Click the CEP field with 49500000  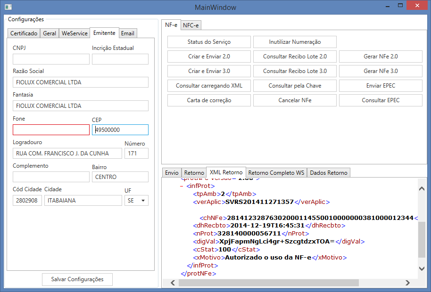(120, 130)
